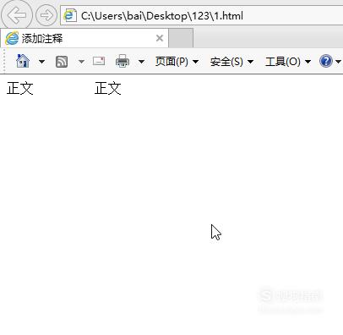Close the 添加注释 tab

coord(160,38)
